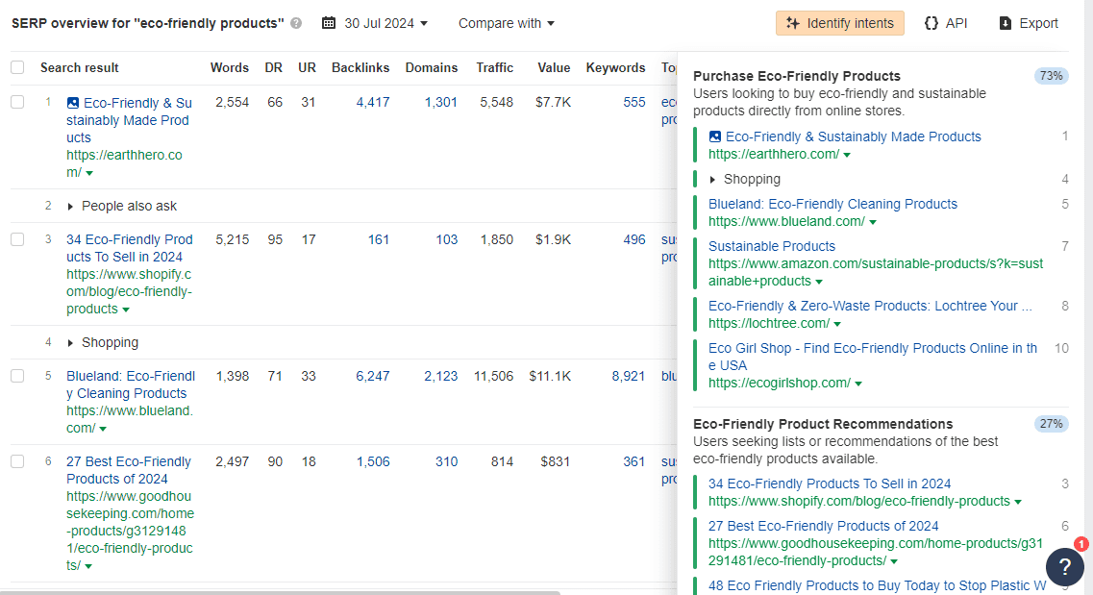The image size is (1093, 595).
Task: Click the Eco-Friendly Product Recommendations heading
Action: click(x=823, y=424)
